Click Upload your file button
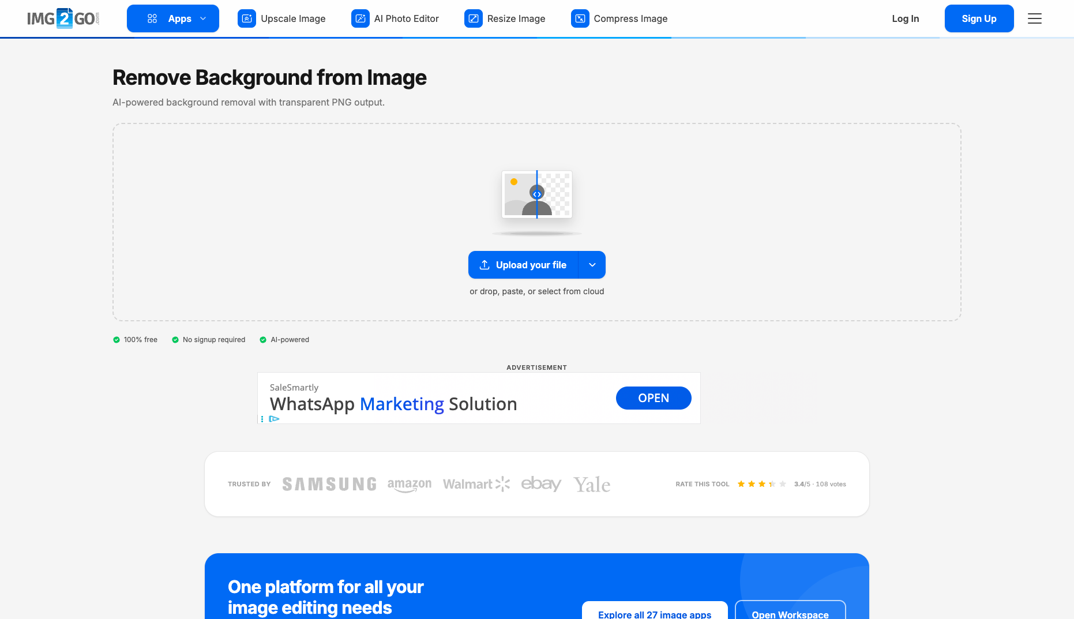The width and height of the screenshot is (1074, 619). click(x=523, y=265)
